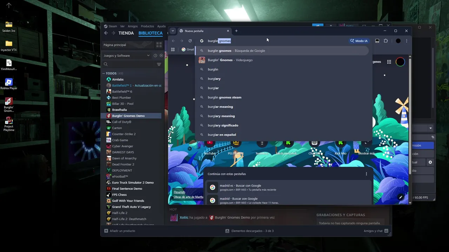Click Mostrar más shortcuts expander
The height and width of the screenshot is (252, 449).
click(367, 147)
